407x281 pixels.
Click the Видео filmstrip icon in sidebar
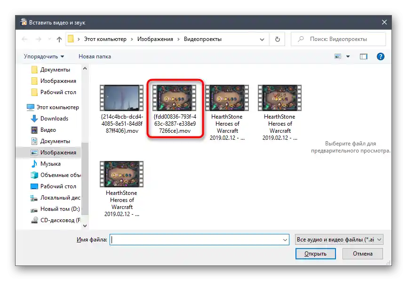34,130
